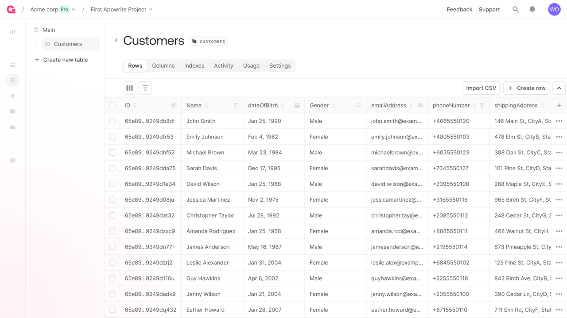Viewport: 567px width, 318px height.
Task: Expand the Acme corp organization dropdown
Action: pos(74,9)
